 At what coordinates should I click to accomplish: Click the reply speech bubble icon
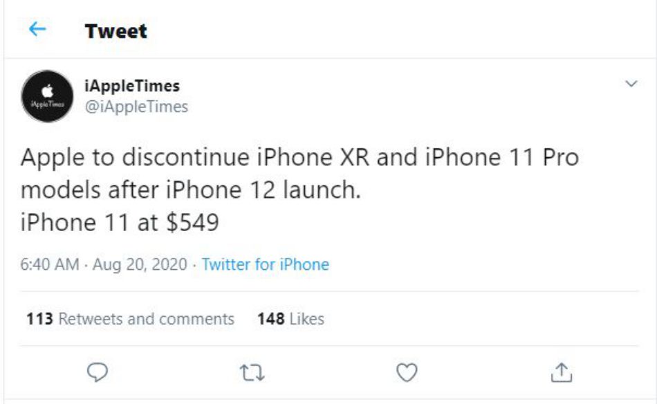pyautogui.click(x=98, y=372)
